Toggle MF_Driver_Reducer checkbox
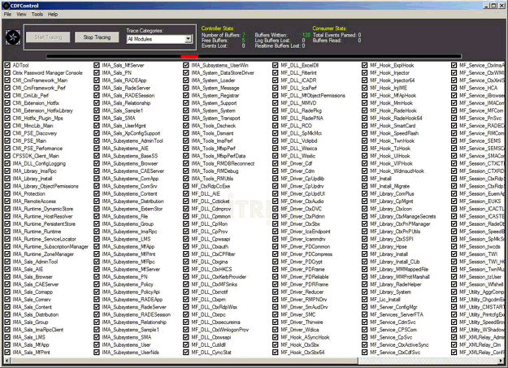This screenshot has height=368, width=508. coord(276,292)
